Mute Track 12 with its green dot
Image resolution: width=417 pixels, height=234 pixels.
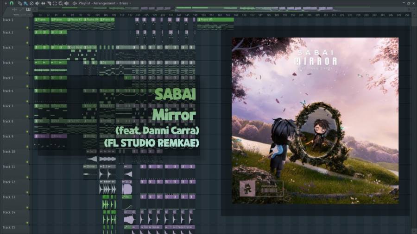[x=27, y=192]
